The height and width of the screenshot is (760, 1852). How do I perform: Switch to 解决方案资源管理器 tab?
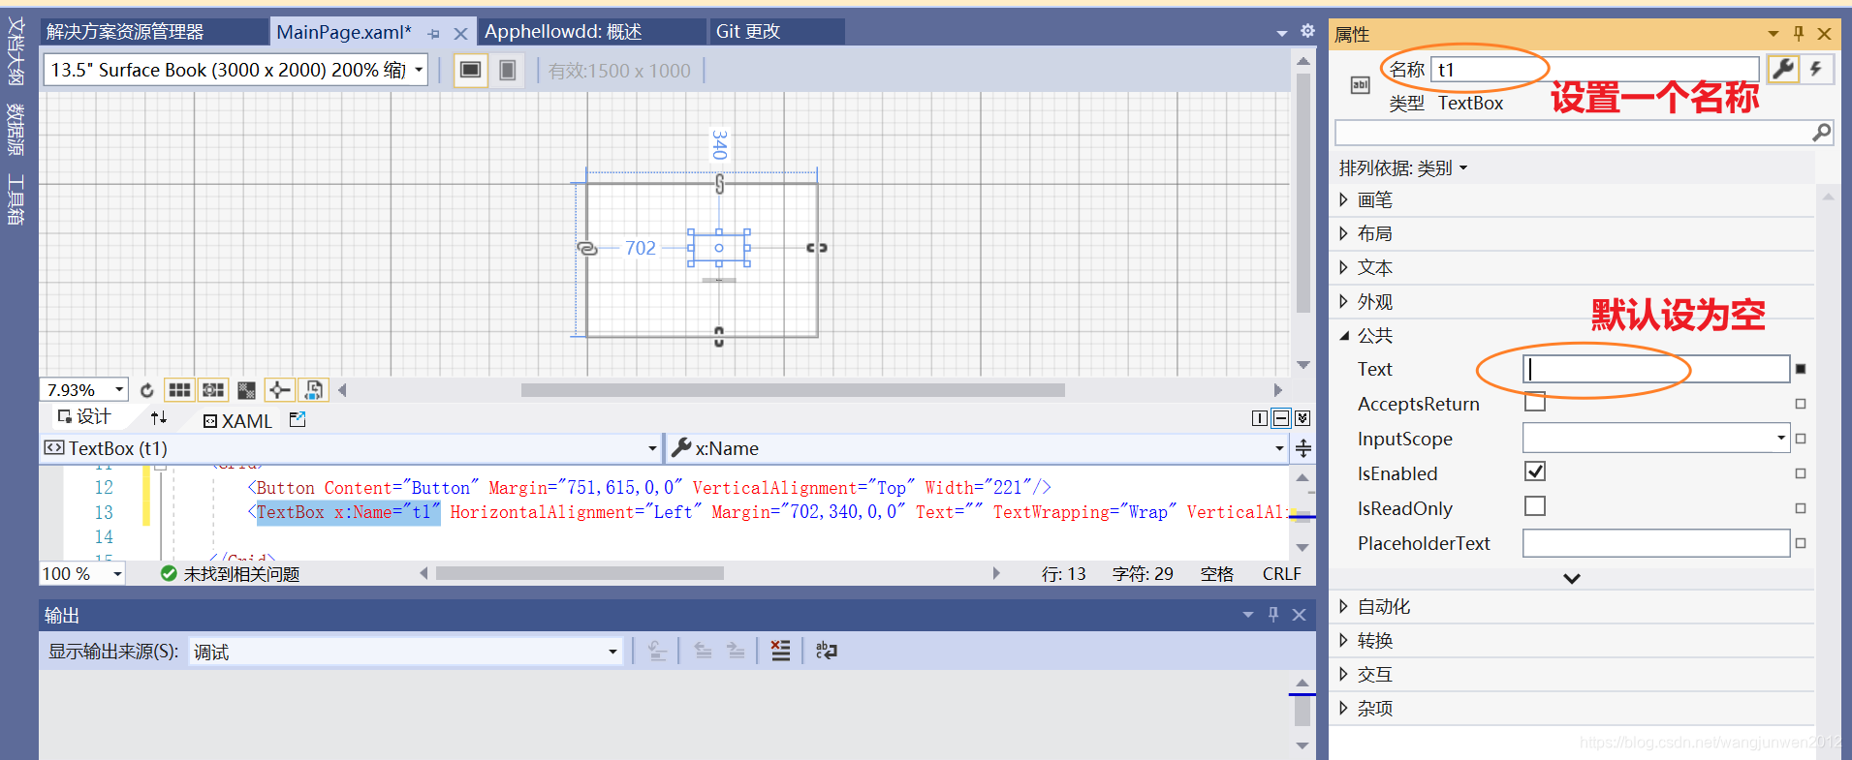(x=154, y=32)
